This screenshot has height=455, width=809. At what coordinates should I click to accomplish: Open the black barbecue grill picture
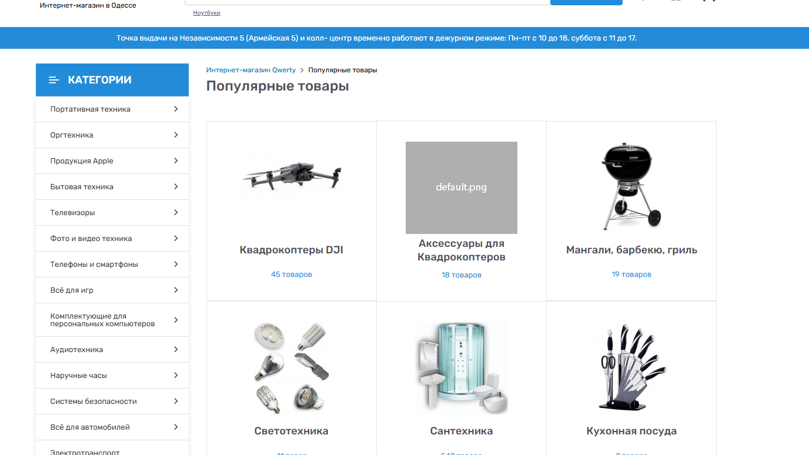coord(631,185)
